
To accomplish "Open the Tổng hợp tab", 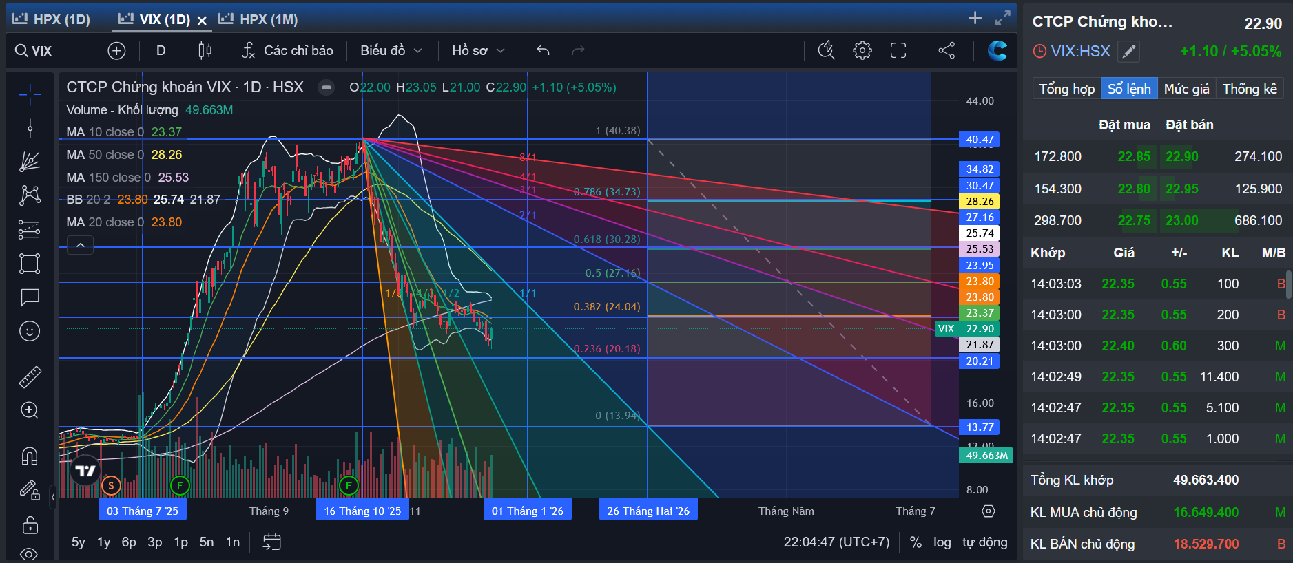I will pos(1067,89).
